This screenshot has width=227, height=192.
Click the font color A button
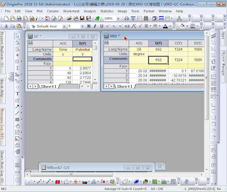pyautogui.click(x=165, y=26)
